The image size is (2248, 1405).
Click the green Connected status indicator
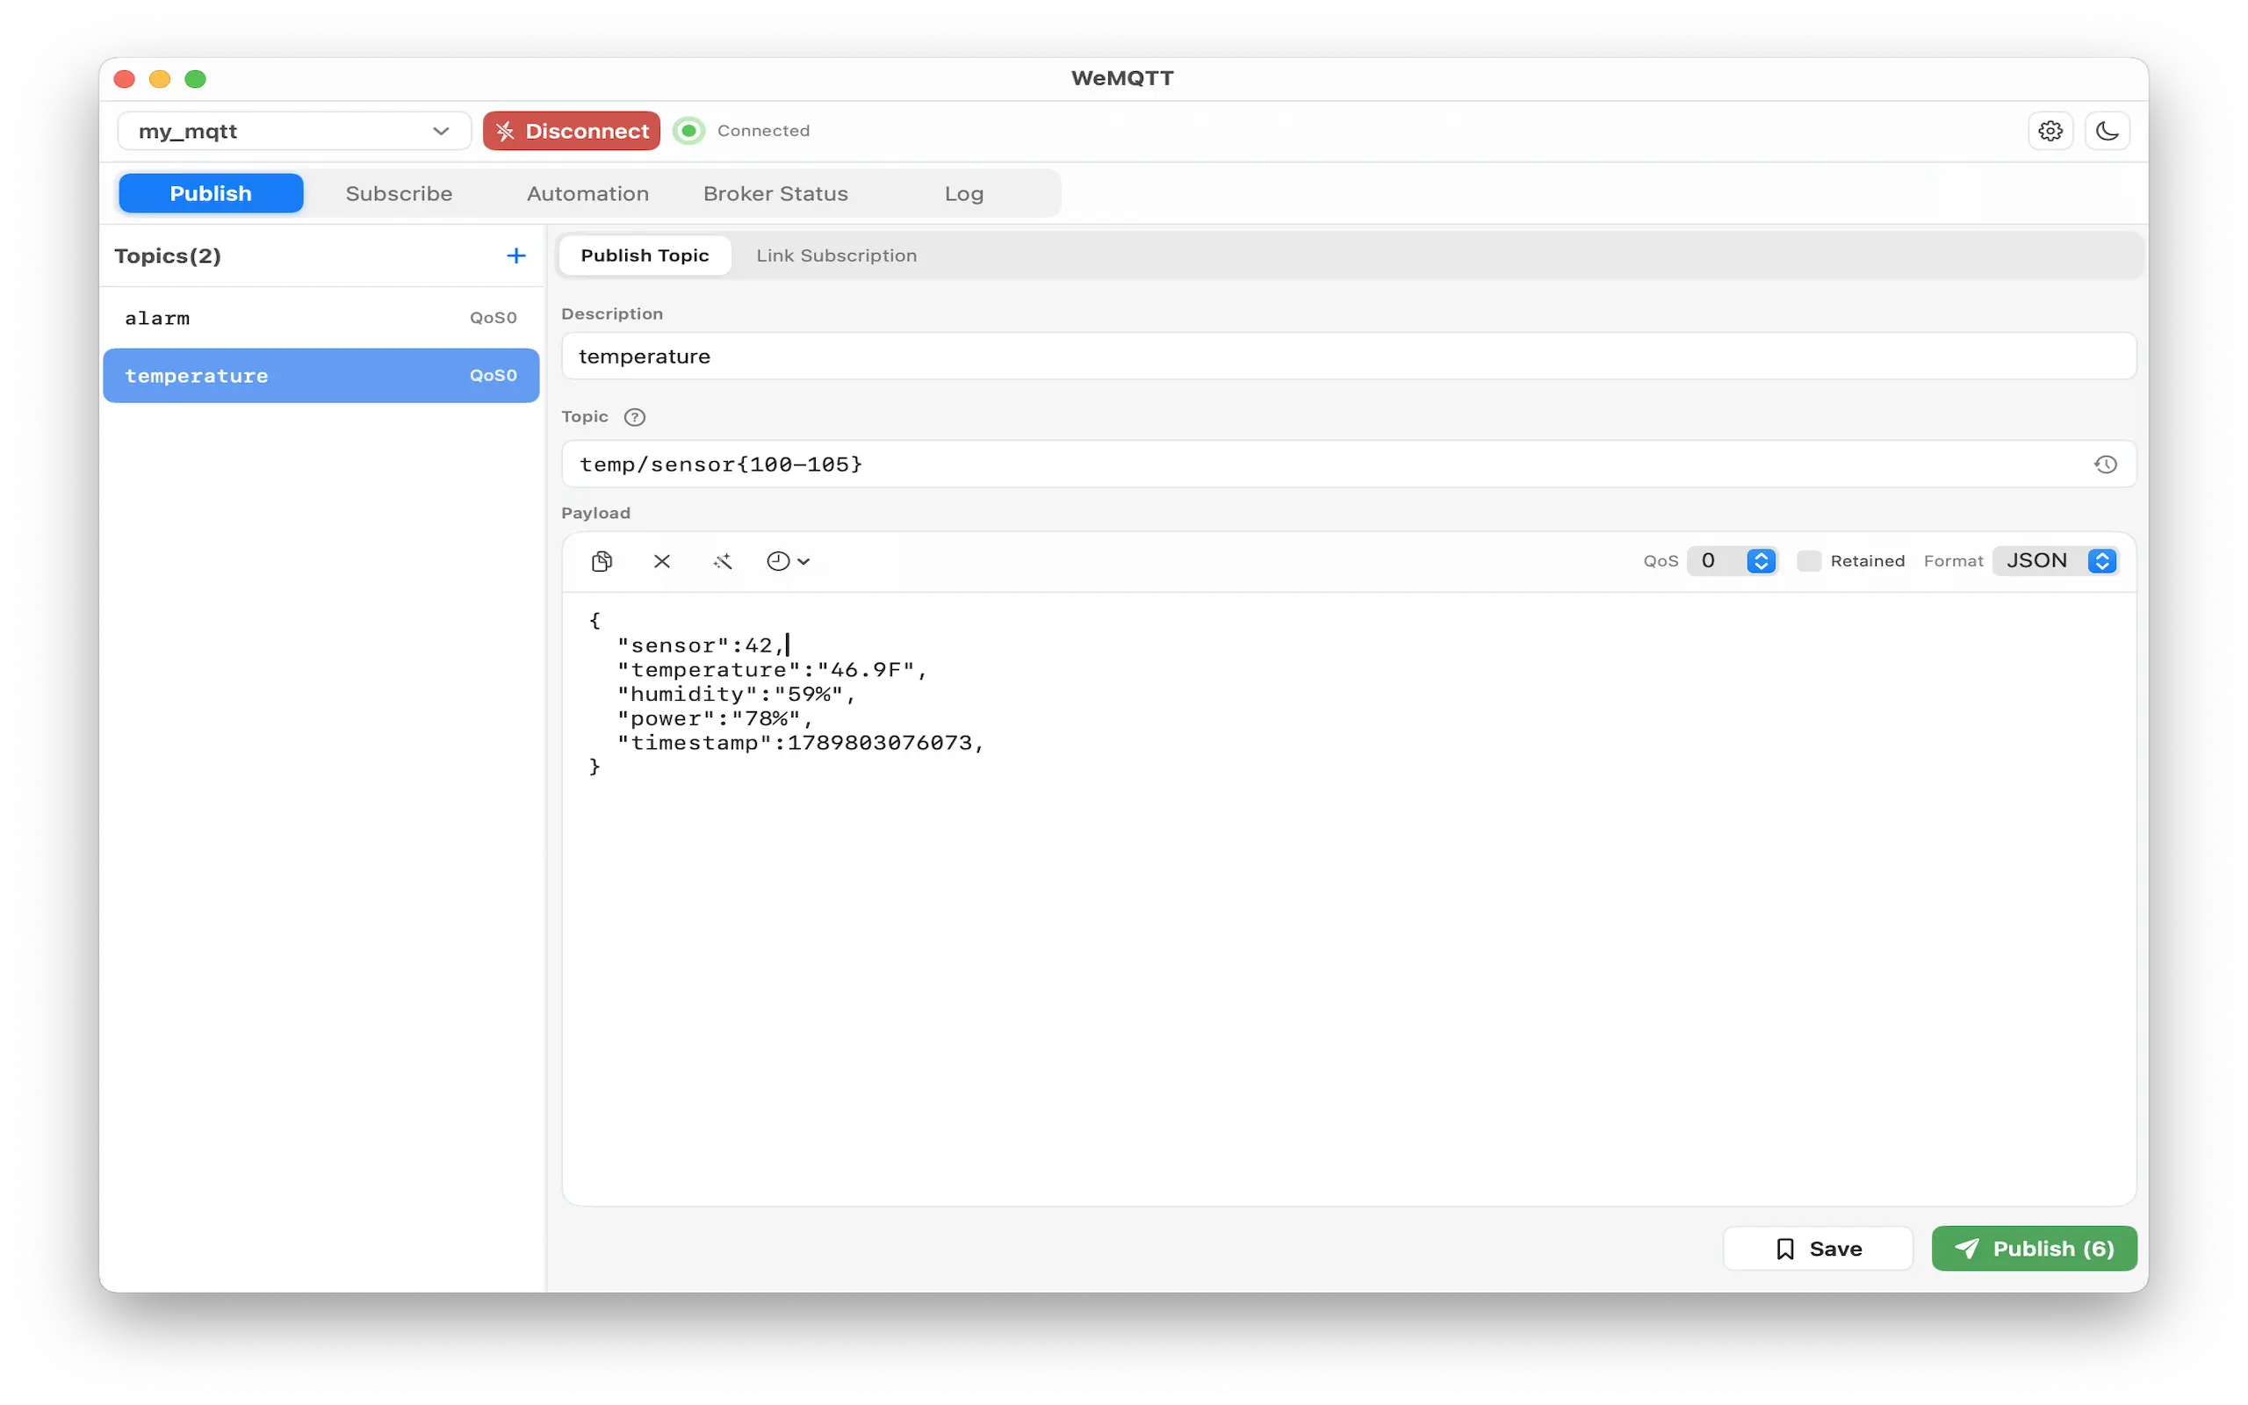[x=689, y=131]
